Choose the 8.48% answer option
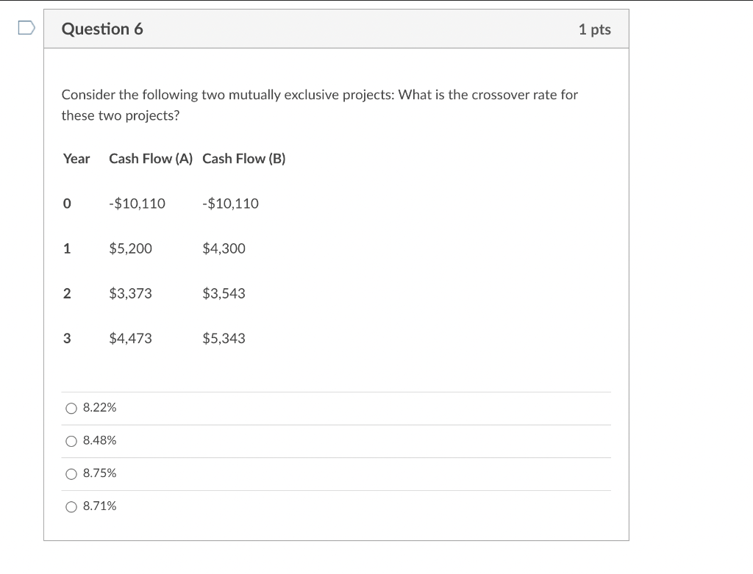 (71, 441)
